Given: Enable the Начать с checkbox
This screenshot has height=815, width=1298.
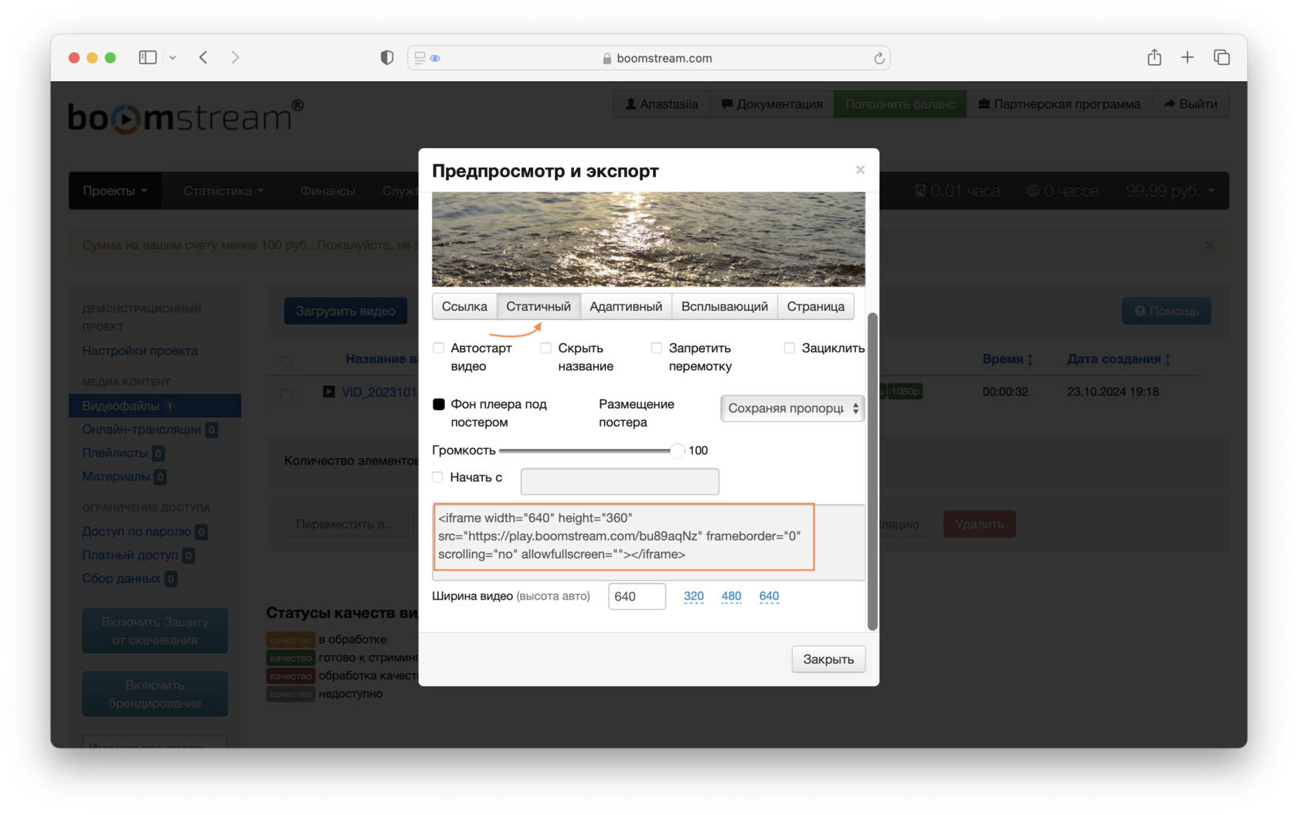Looking at the screenshot, I should (x=437, y=477).
